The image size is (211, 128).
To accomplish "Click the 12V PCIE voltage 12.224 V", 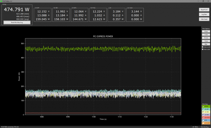I will (99, 11).
